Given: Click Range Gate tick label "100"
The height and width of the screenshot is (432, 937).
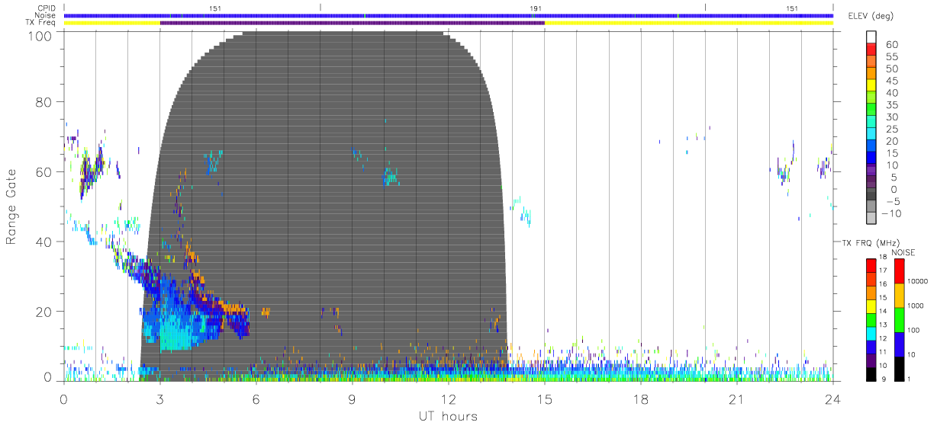Looking at the screenshot, I should (40, 35).
